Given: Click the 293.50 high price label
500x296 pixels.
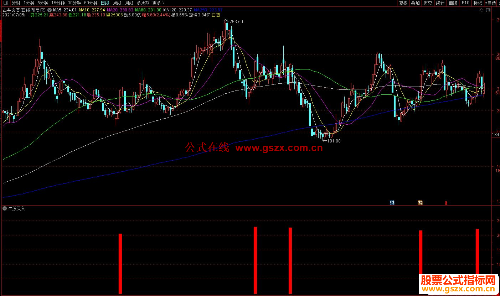Looking at the screenshot, I should click(x=236, y=22).
